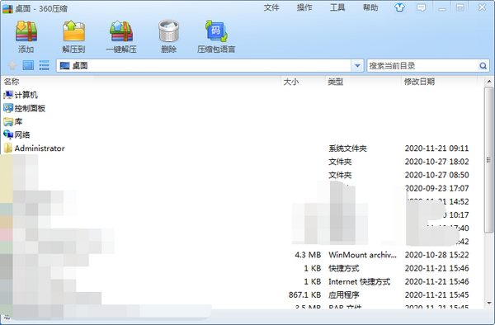
Task: Open the 文件 menu
Action: (271, 7)
